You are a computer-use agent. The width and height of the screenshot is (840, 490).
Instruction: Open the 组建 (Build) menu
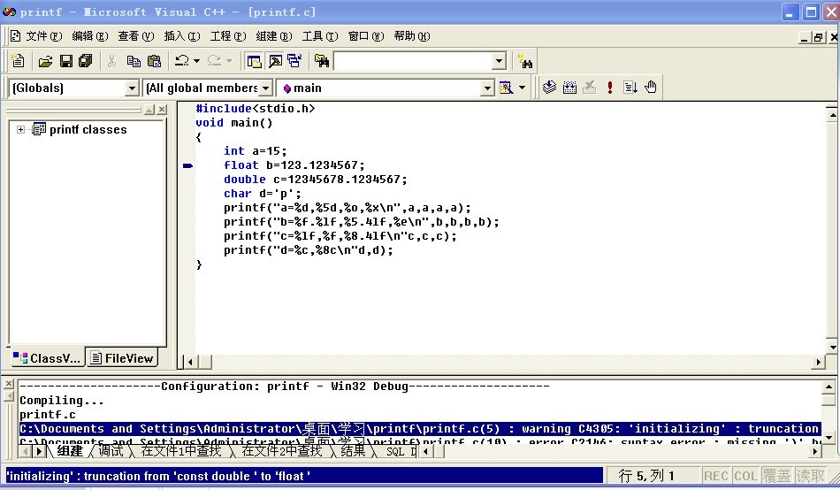[x=273, y=36]
